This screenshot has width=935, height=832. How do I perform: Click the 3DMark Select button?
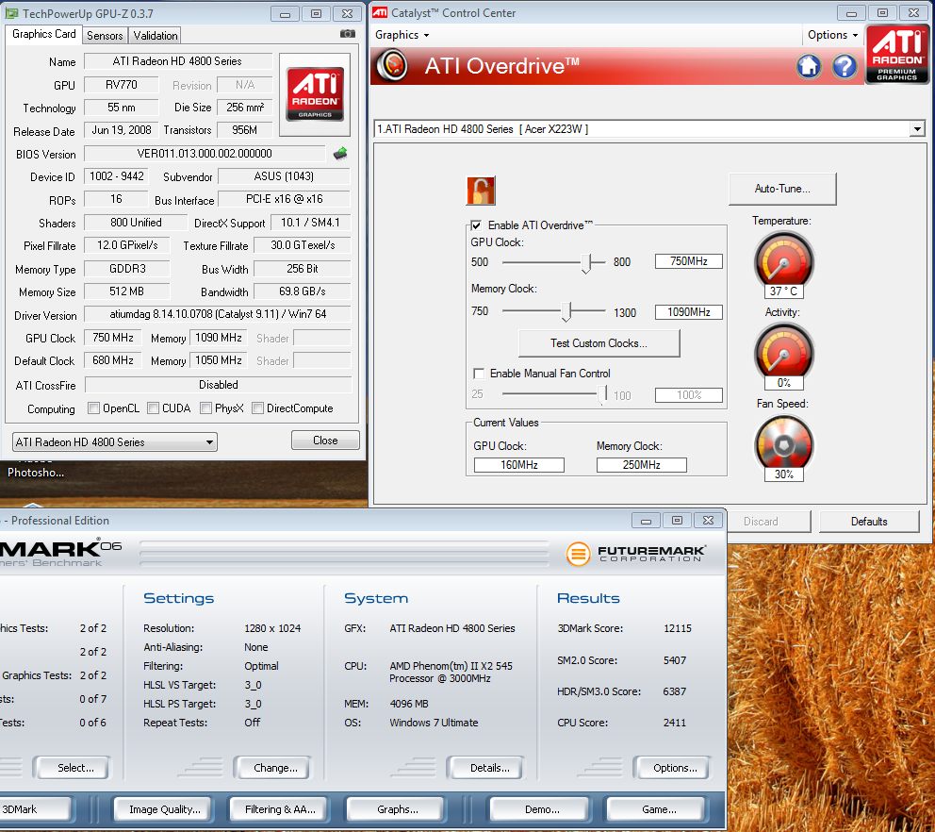point(73,768)
